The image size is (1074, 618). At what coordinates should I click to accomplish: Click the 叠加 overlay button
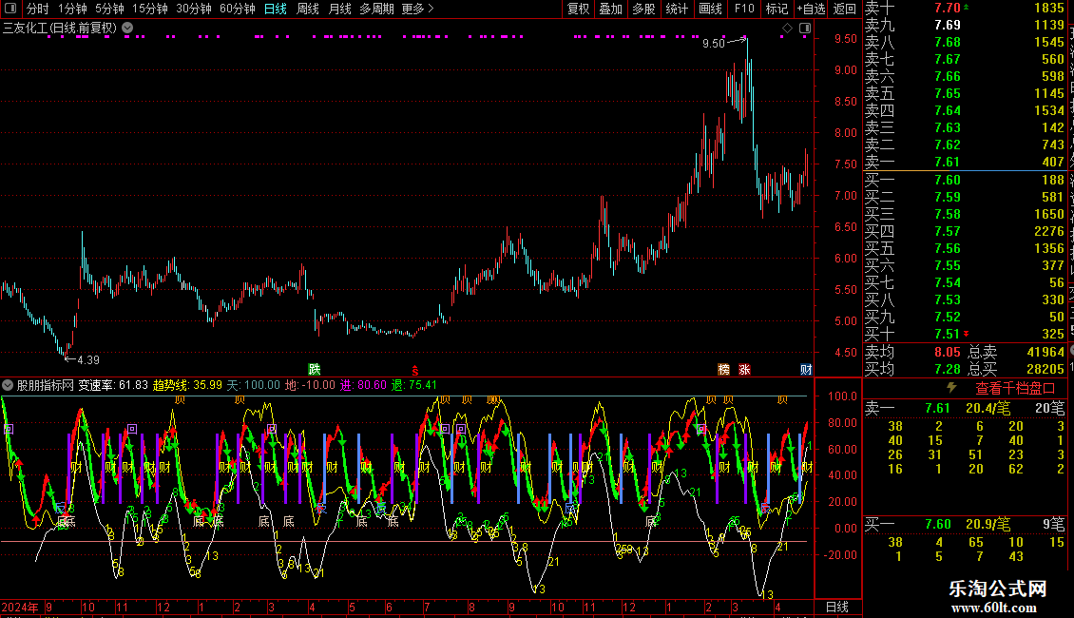(x=610, y=9)
